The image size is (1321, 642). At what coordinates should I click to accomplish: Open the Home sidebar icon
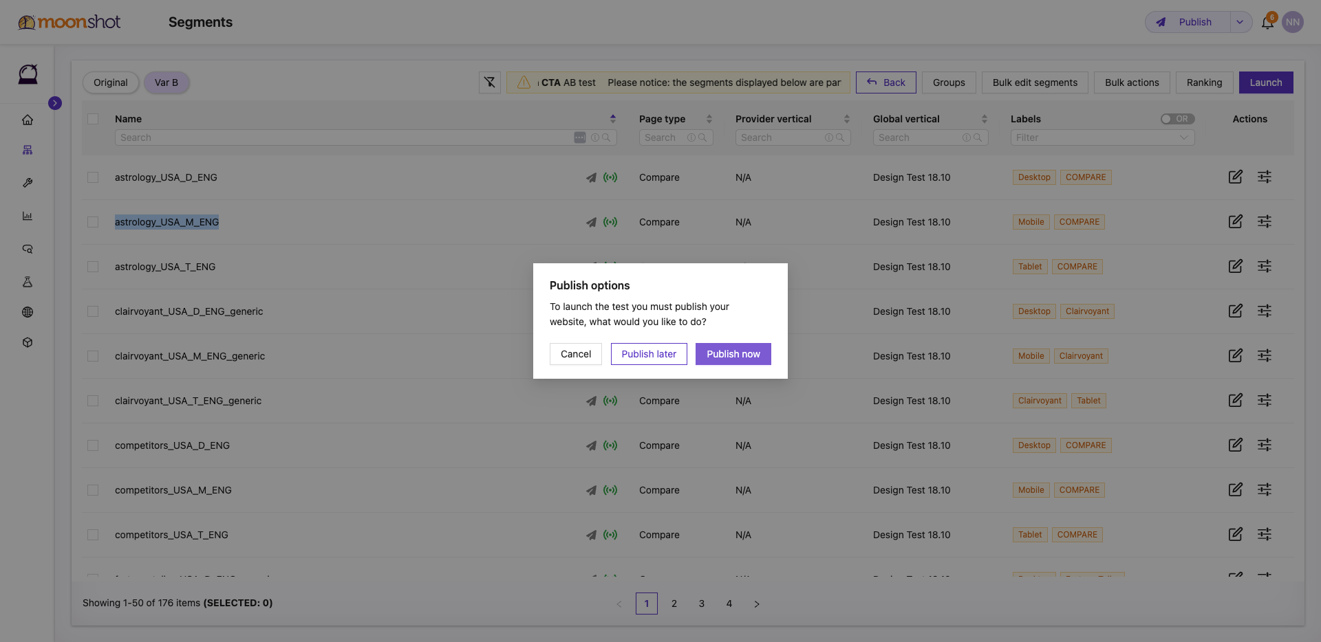(x=28, y=120)
